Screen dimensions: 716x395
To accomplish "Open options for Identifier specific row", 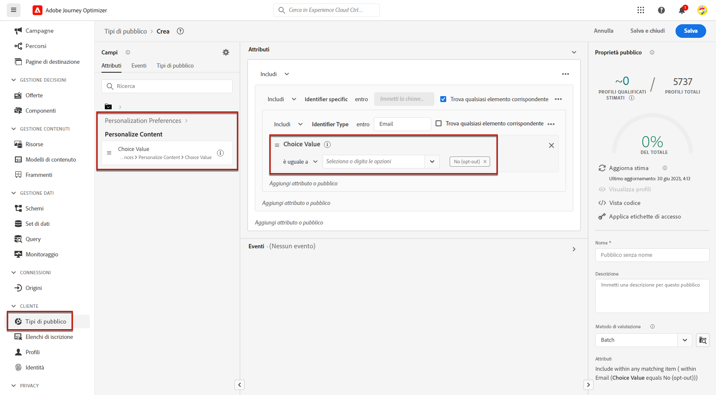I will (558, 99).
